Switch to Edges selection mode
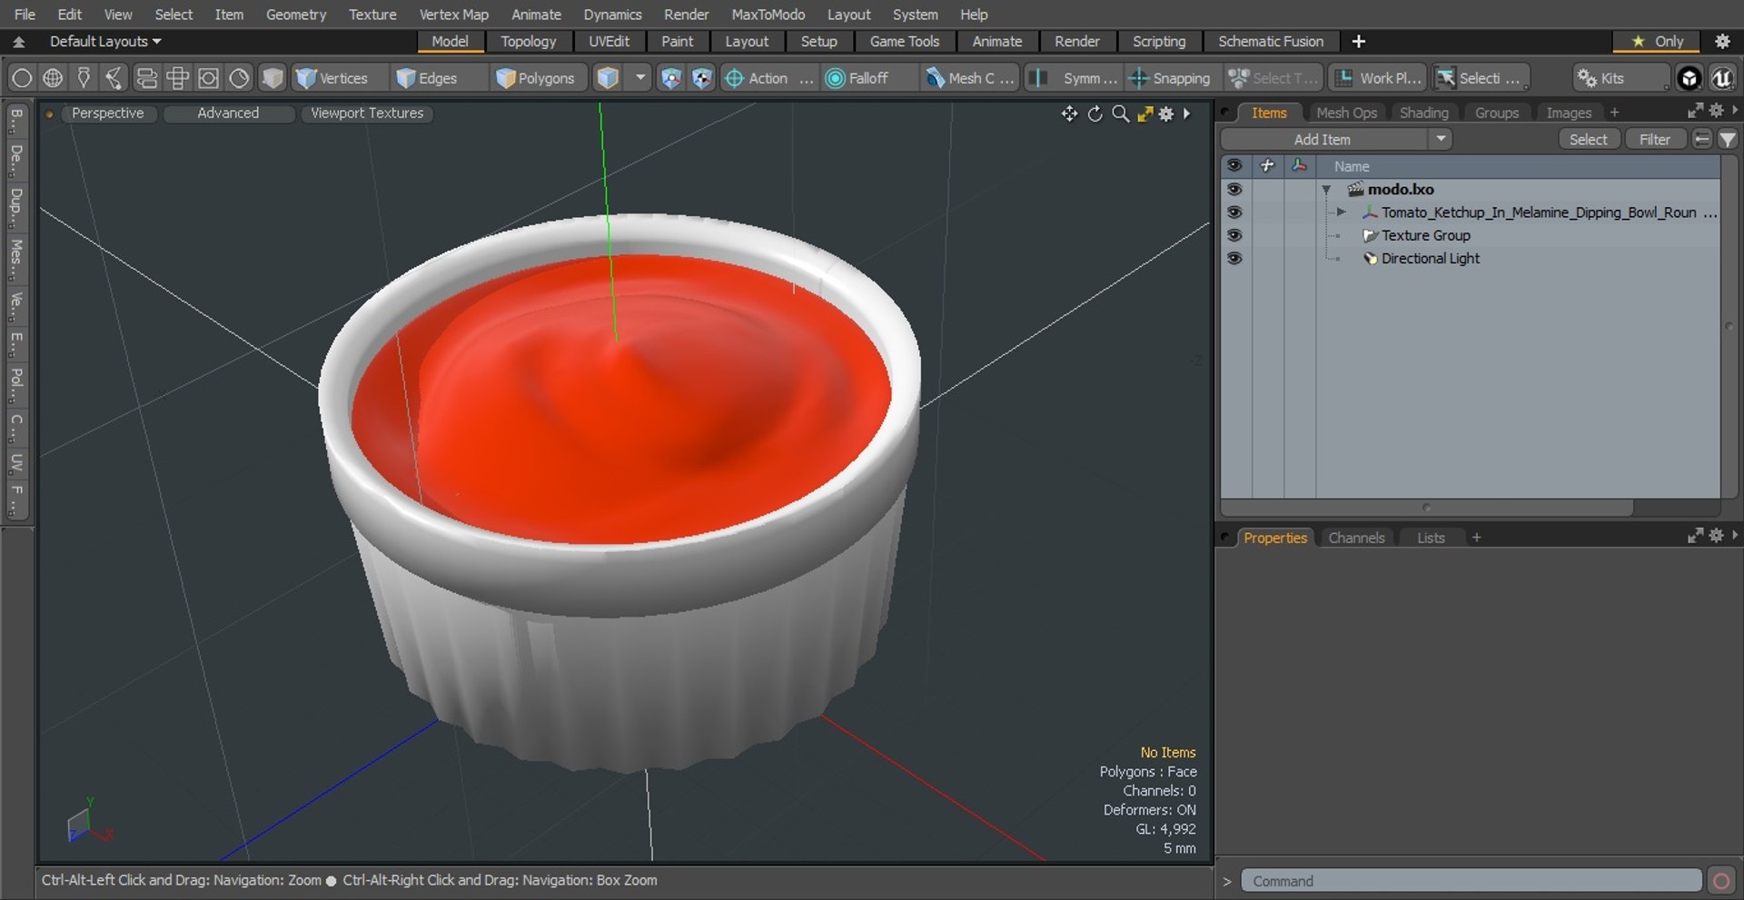The image size is (1744, 900). (427, 78)
